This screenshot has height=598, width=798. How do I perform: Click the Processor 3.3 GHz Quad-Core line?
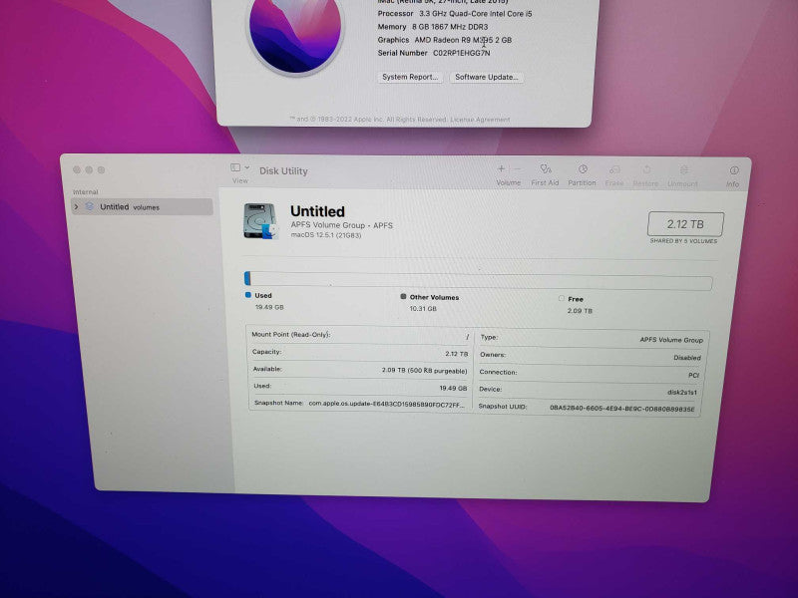click(455, 14)
